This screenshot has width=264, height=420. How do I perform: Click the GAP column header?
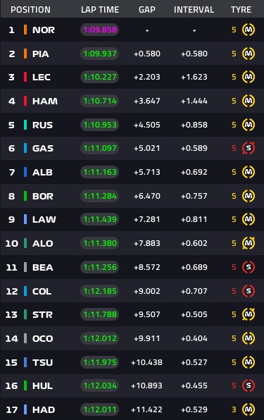coord(147,10)
